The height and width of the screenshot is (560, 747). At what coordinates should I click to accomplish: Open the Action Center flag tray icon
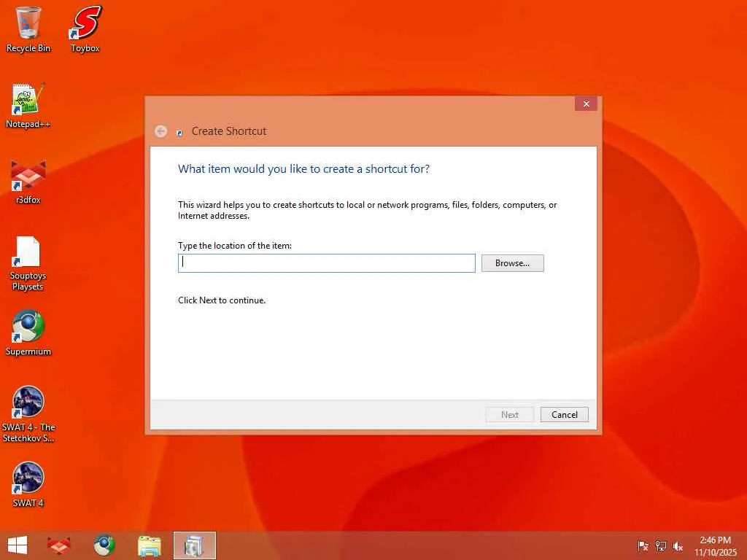[x=643, y=546]
